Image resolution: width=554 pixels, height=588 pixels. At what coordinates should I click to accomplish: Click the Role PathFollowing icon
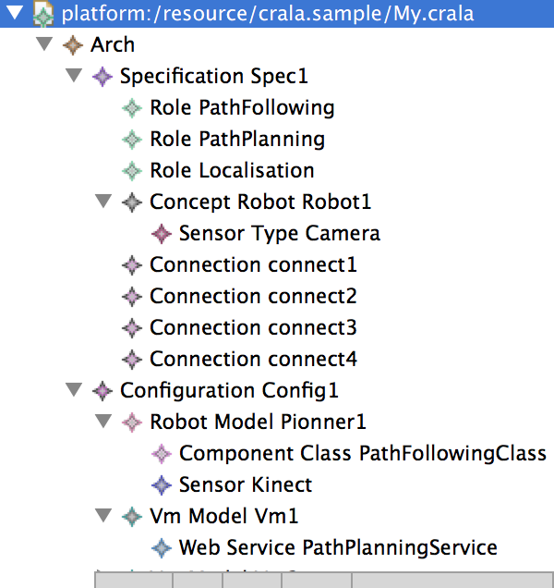(x=132, y=107)
